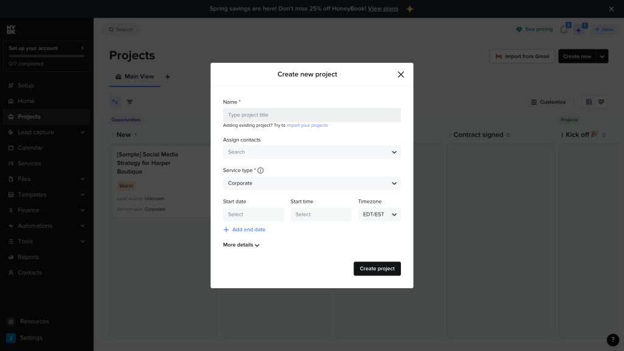Close the Create new project dialog
624x351 pixels.
coord(401,74)
